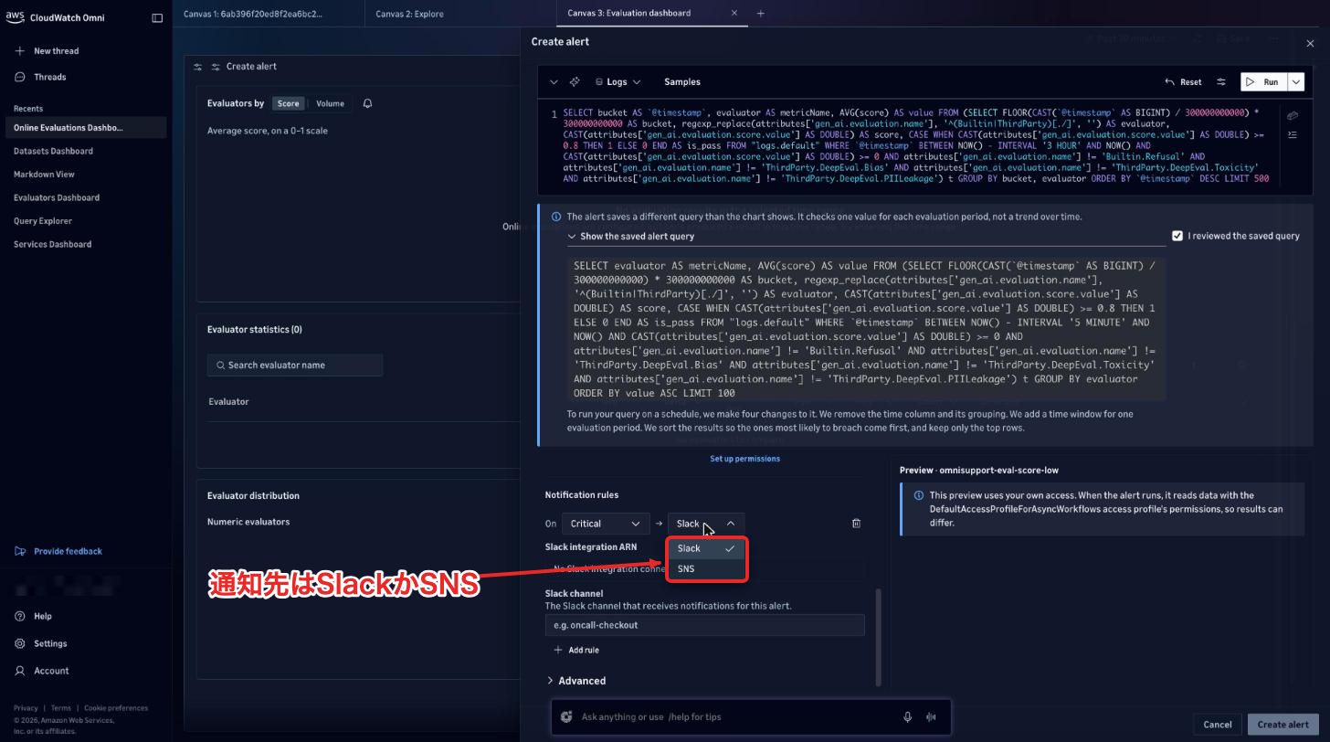Click the Search evaluator name field
Screen dimensions: 1330x742
click(295, 366)
